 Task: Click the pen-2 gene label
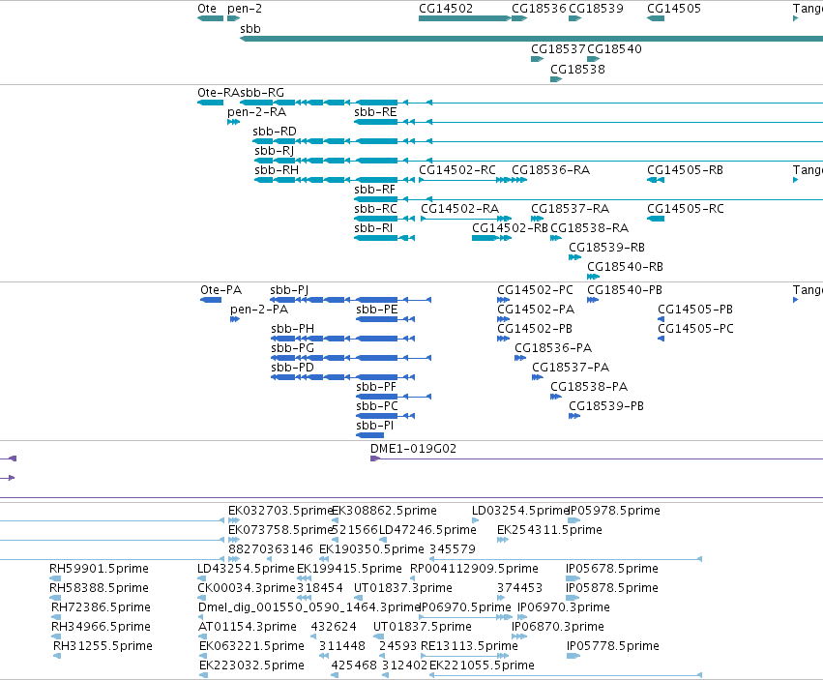pos(245,9)
